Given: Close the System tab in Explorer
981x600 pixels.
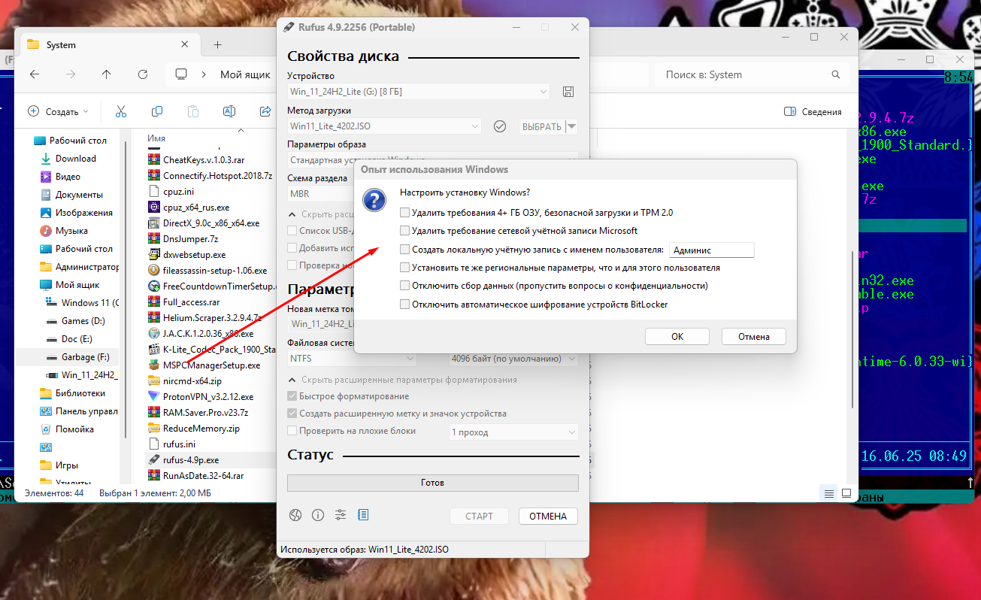Looking at the screenshot, I should (x=185, y=44).
